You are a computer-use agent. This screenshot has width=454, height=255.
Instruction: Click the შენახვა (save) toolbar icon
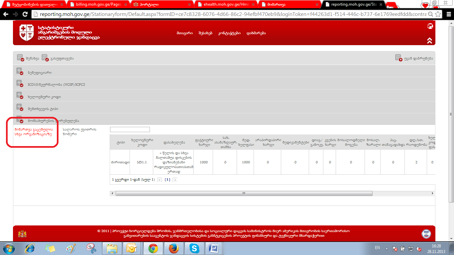click(x=21, y=58)
